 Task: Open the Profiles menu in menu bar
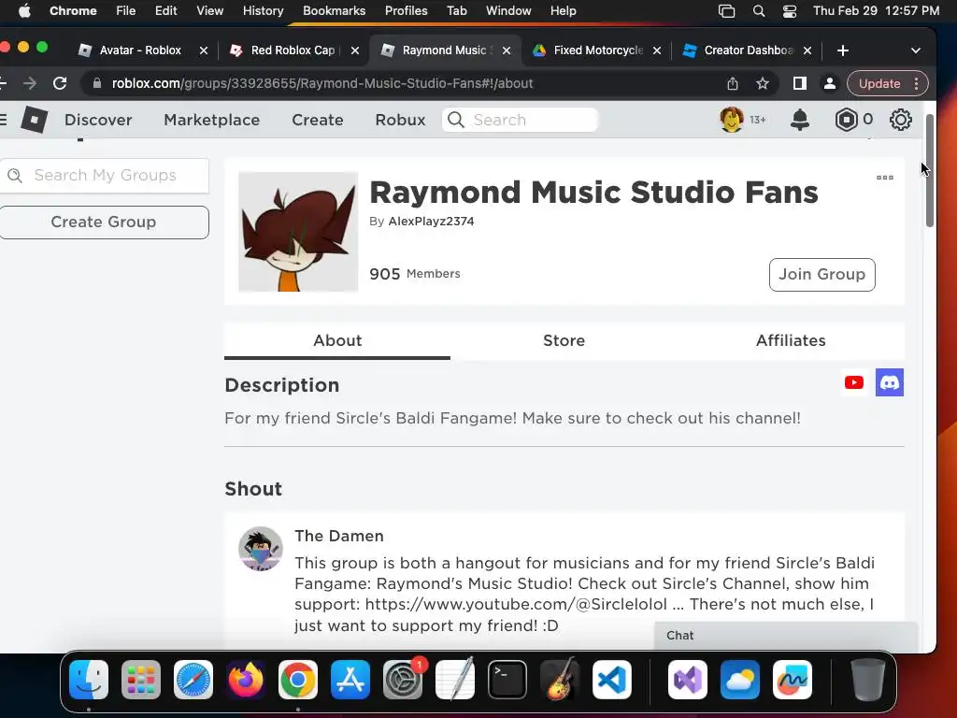406,11
